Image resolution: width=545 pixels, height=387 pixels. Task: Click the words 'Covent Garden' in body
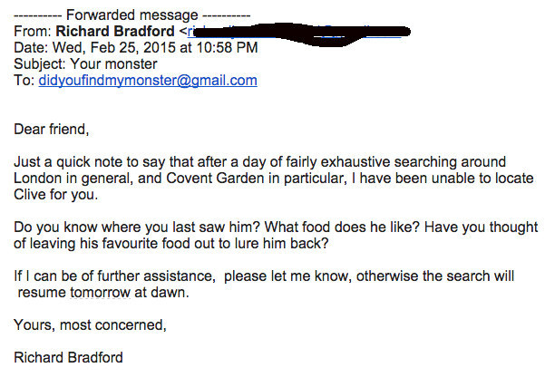(x=215, y=179)
